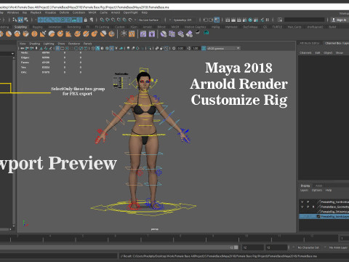Open the Deform menu
This screenshot has height=262, width=349.
[64, 12]
